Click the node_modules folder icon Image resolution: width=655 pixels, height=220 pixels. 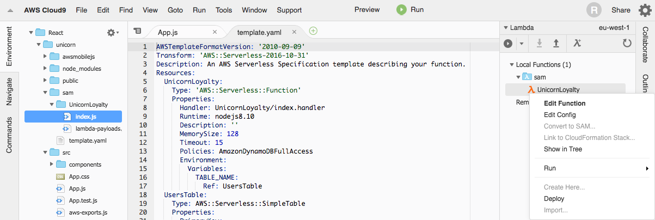click(x=54, y=69)
